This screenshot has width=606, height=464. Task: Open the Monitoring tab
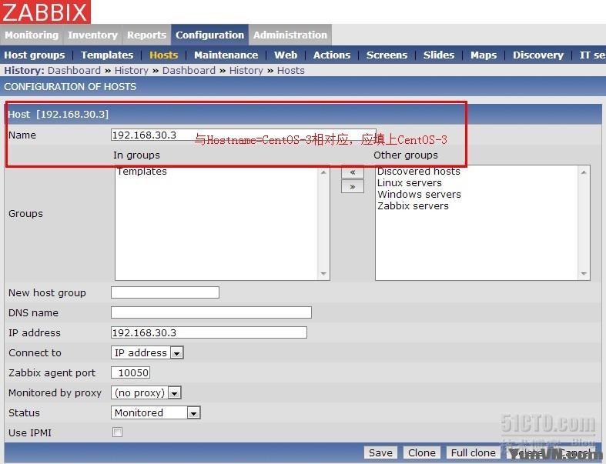[32, 35]
